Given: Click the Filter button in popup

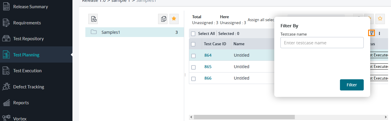Looking at the screenshot, I should click(352, 85).
